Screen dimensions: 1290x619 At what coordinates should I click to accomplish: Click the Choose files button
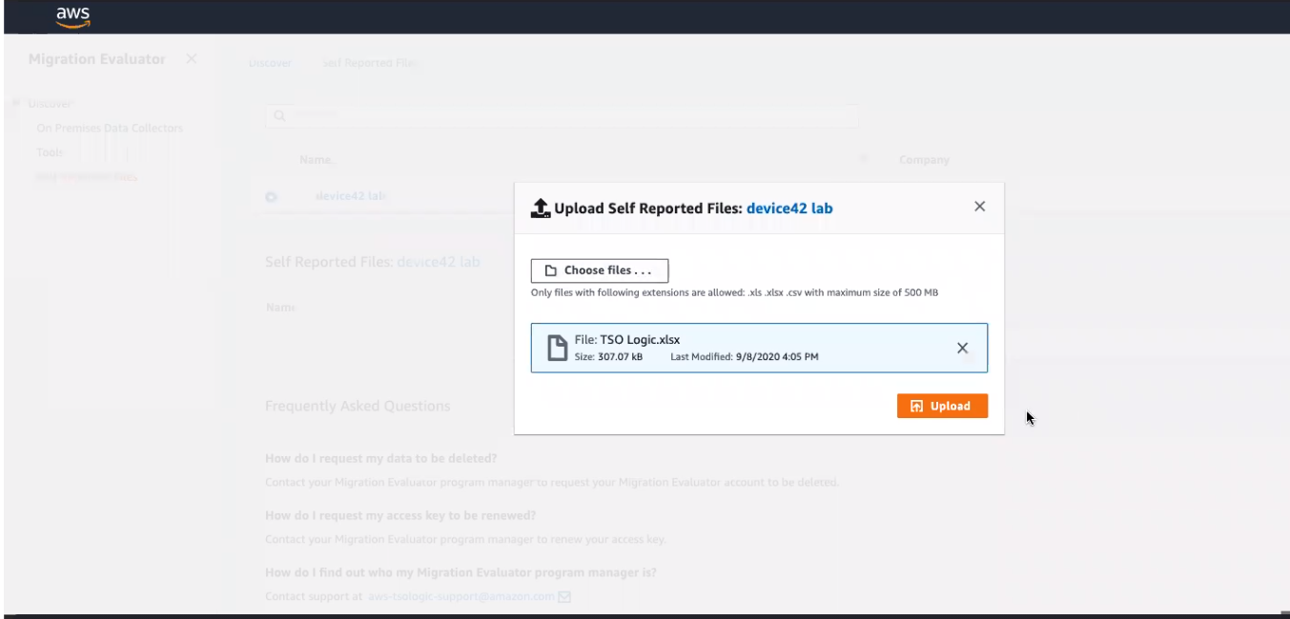point(600,270)
